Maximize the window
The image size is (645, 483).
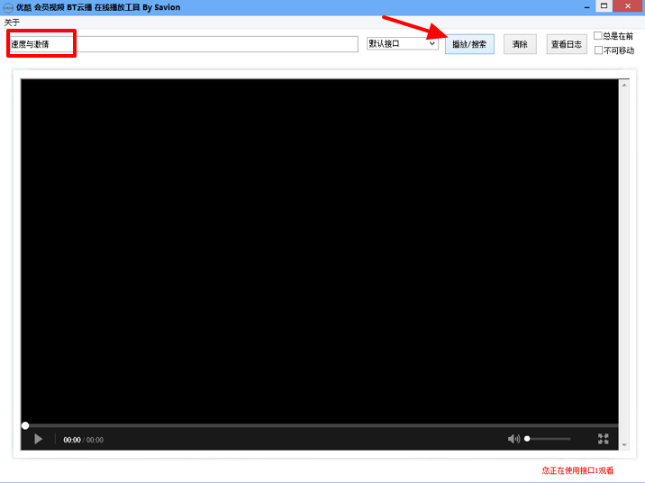pos(604,6)
